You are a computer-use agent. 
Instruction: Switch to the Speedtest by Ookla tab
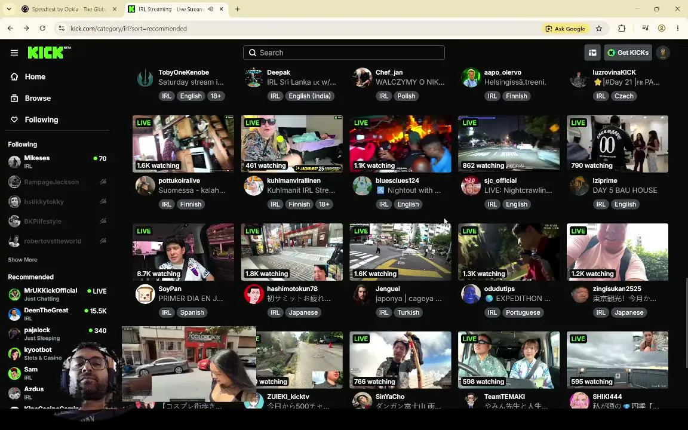tap(69, 9)
